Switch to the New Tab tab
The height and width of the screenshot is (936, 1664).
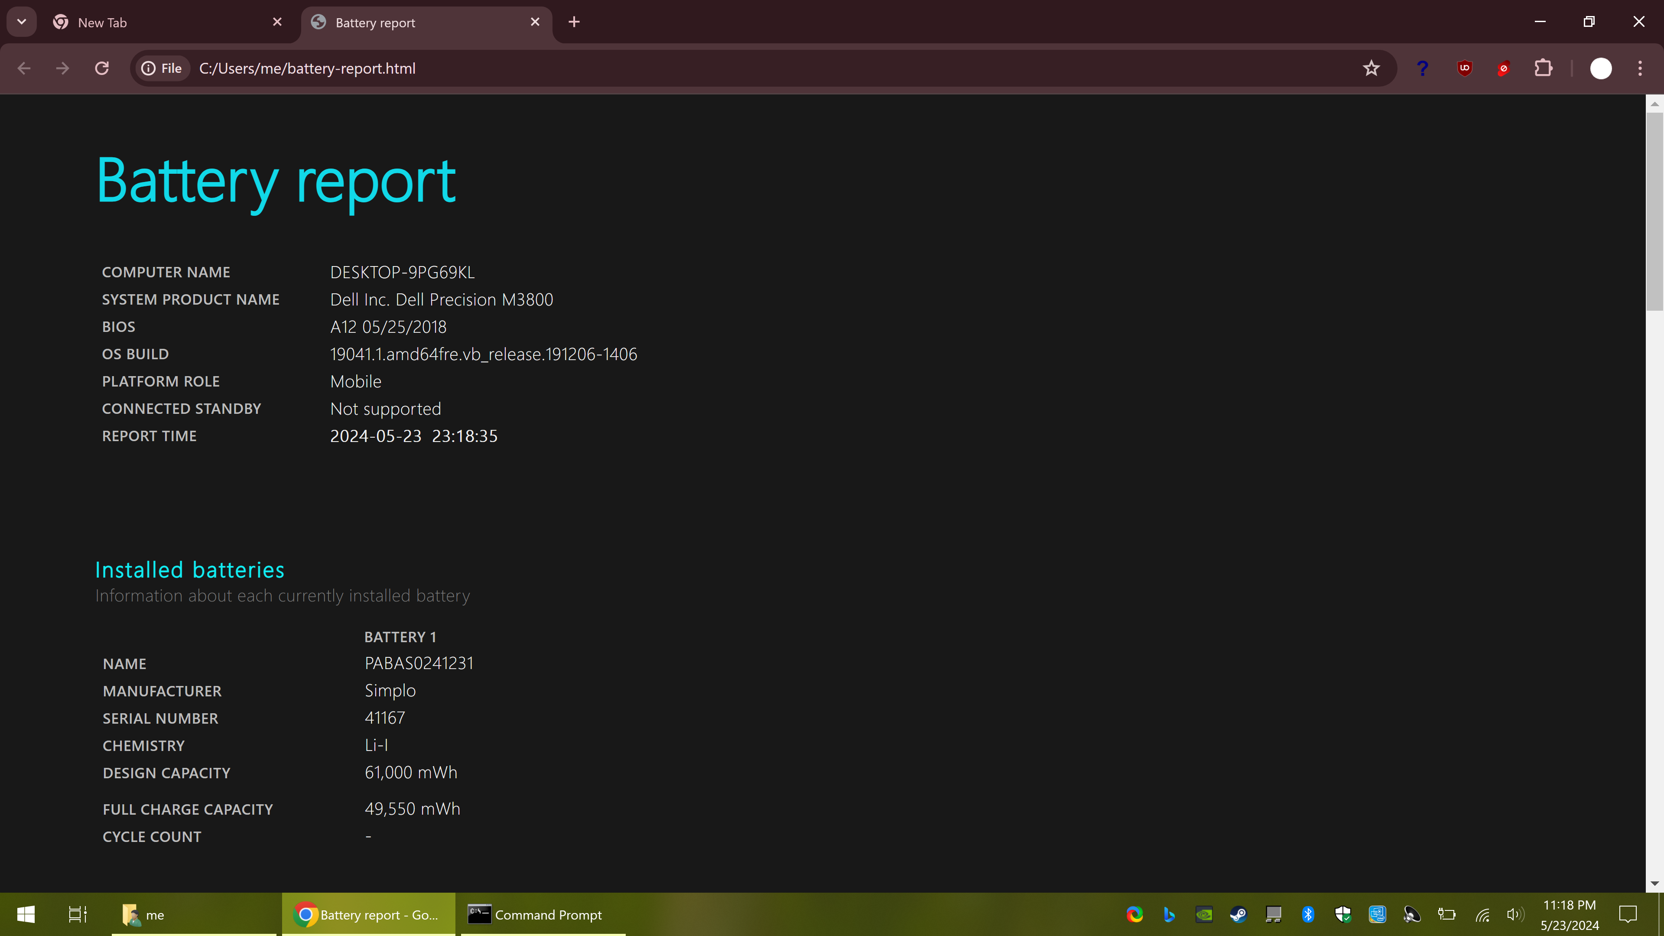[162, 23]
